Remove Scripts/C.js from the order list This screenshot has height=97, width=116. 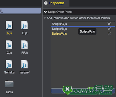(109, 24)
